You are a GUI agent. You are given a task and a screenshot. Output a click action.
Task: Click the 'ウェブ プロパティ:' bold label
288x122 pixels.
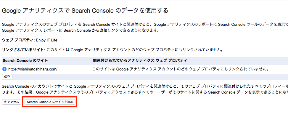tap(18, 40)
